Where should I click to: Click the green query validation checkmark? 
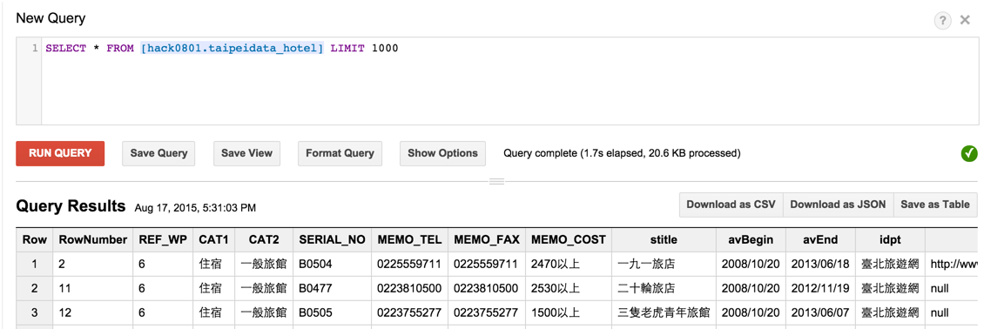[969, 153]
